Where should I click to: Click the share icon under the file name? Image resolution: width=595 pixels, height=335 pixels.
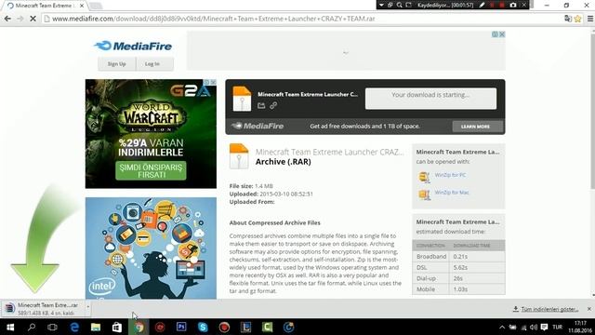click(261, 105)
